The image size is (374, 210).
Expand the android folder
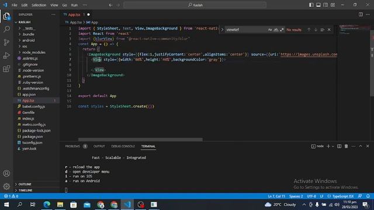[36, 40]
